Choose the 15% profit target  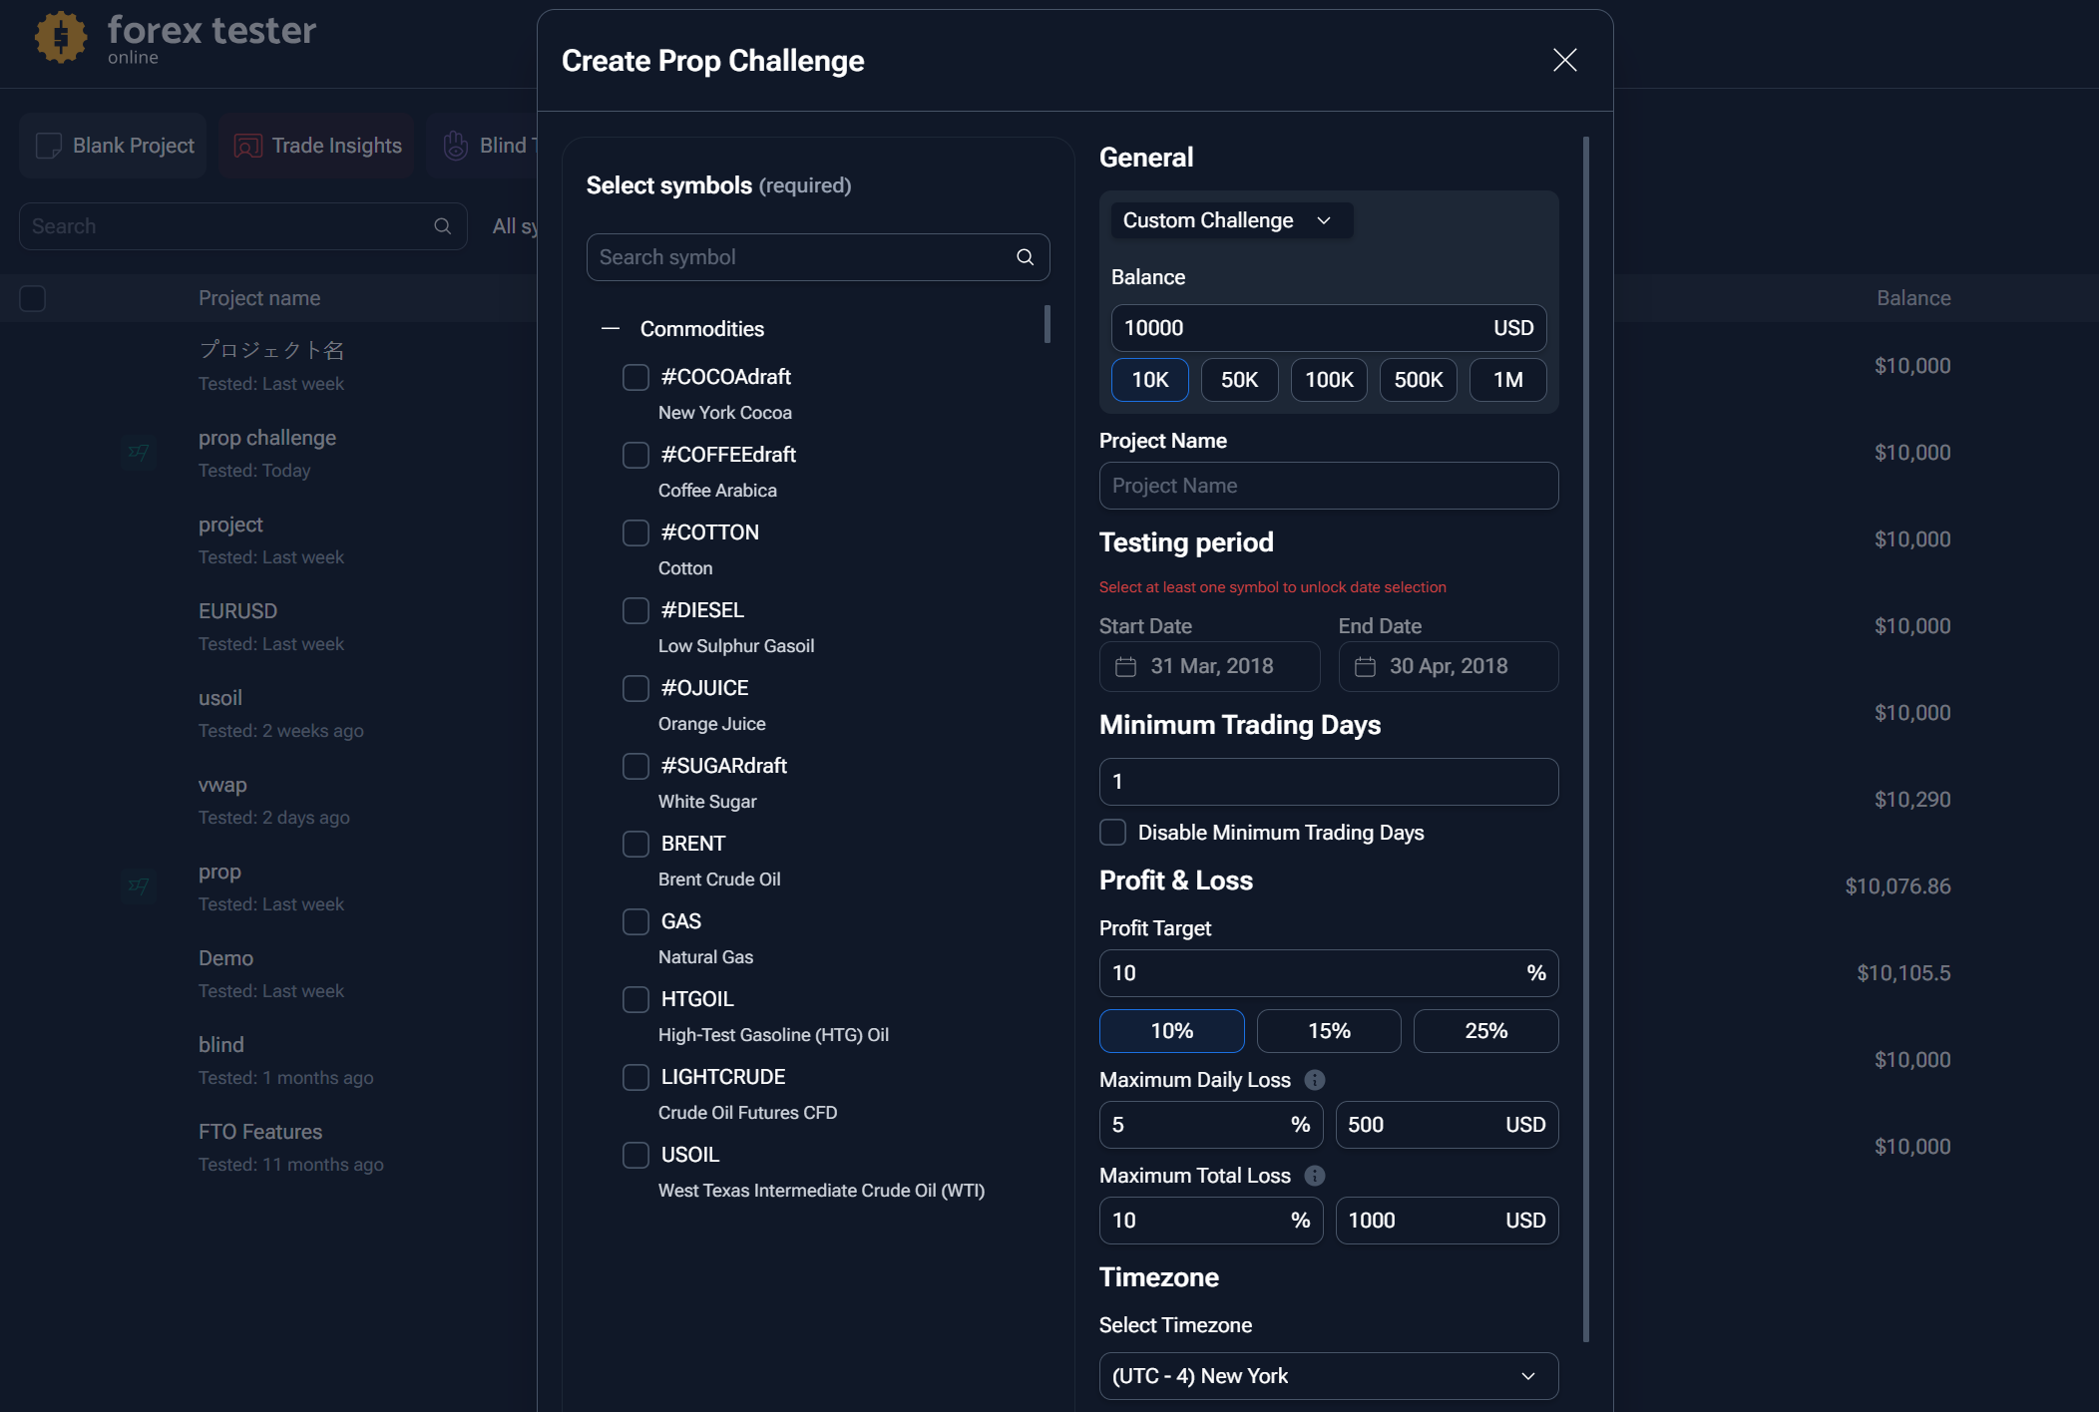pyautogui.click(x=1329, y=1031)
